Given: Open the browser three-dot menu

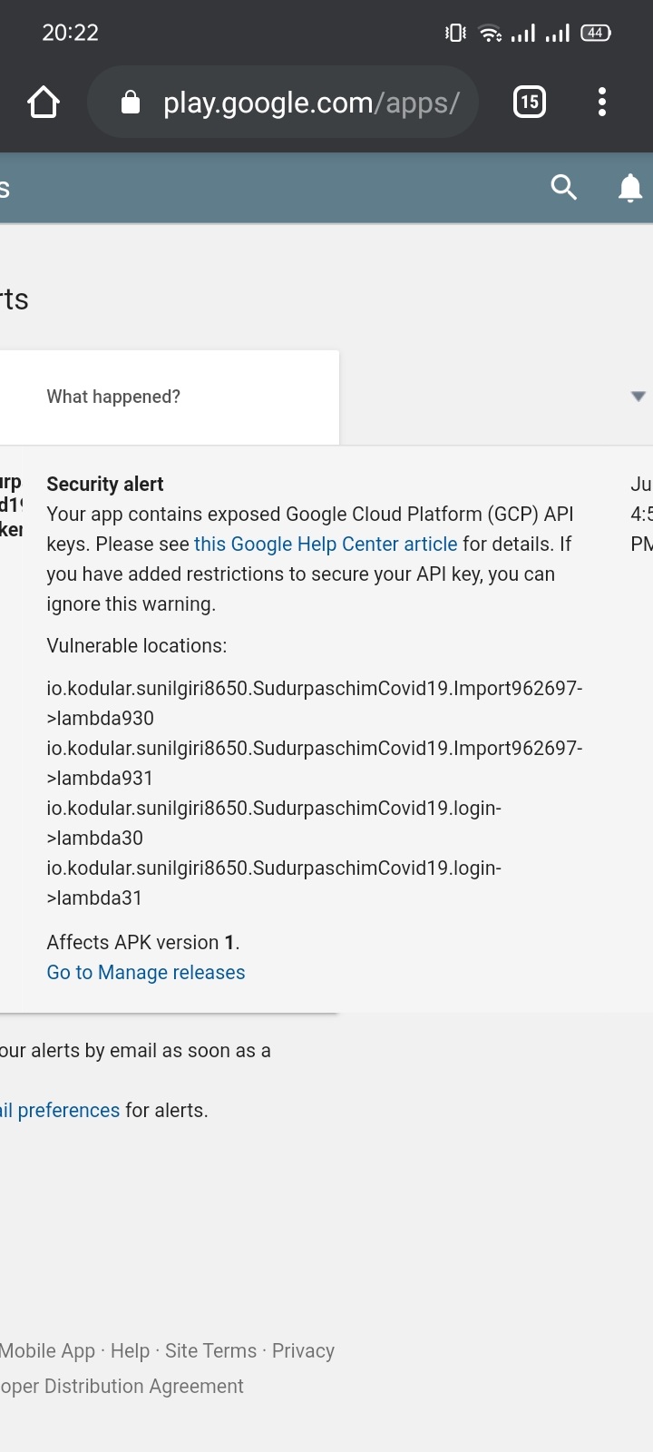Looking at the screenshot, I should 602,103.
